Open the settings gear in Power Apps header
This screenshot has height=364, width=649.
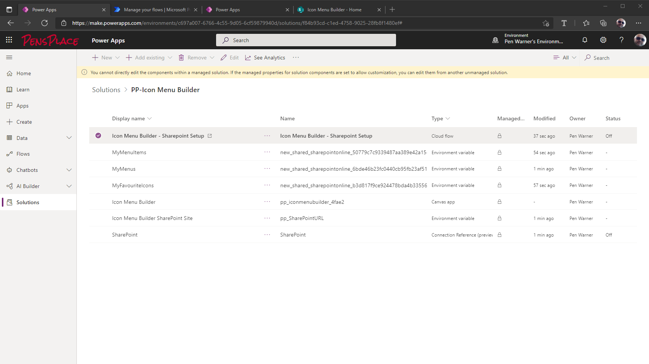pyautogui.click(x=603, y=40)
